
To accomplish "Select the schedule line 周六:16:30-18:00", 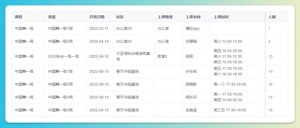I will point(228,74).
